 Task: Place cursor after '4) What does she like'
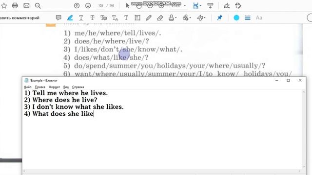coord(94,114)
